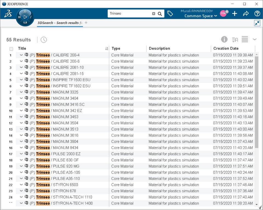Click the scrollbar up arrow
Screen dimensions: 263x210
[256, 55]
